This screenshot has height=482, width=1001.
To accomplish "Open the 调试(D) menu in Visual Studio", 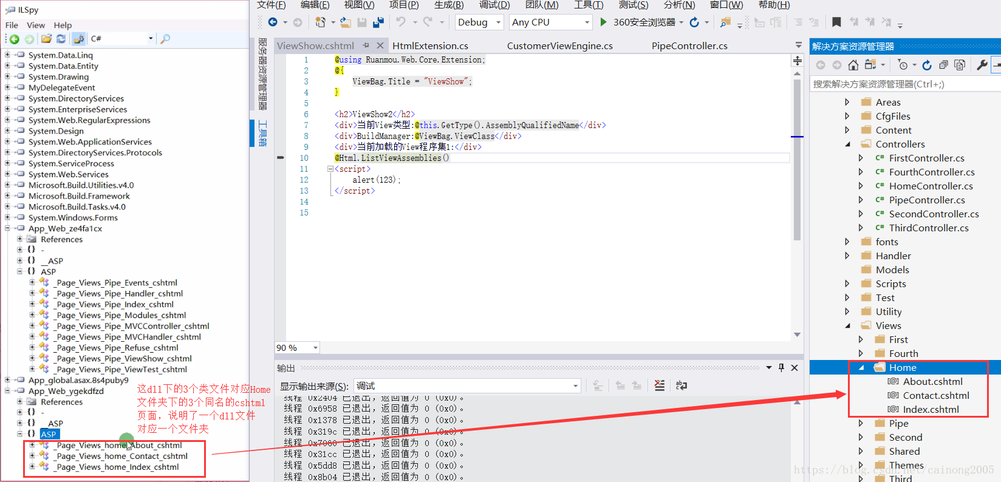I will click(x=494, y=5).
